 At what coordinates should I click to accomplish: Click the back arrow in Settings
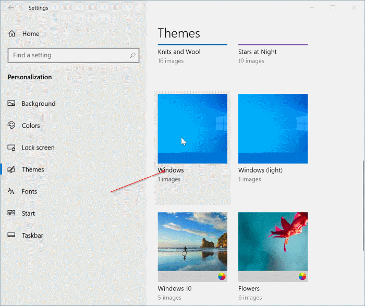point(11,8)
